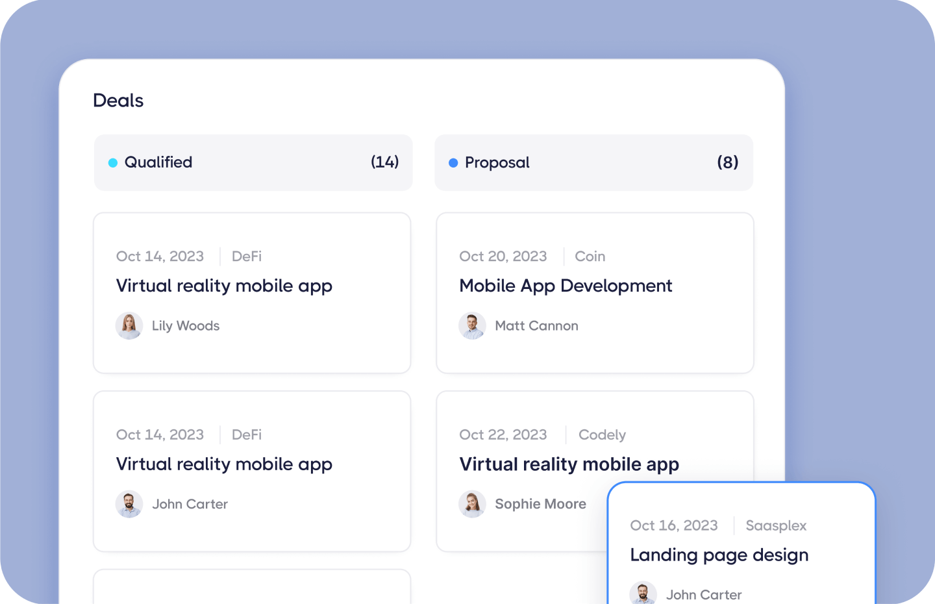Screen dimensions: 935x604
Task: Click DeFi label on Lily Woods' card
Action: [x=247, y=257]
